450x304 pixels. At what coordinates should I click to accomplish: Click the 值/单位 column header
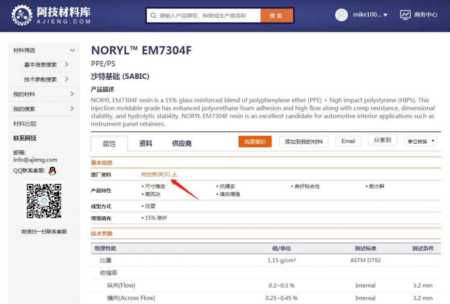(281, 249)
